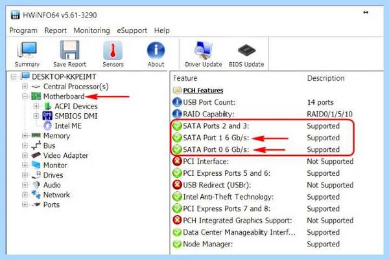Click the Network icon in tree
The height and width of the screenshot is (260, 389).
(36, 195)
